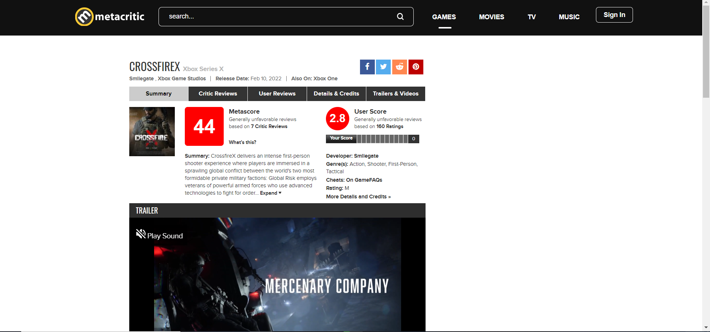
Task: Click the 2.8 User Score circle
Action: 337,118
